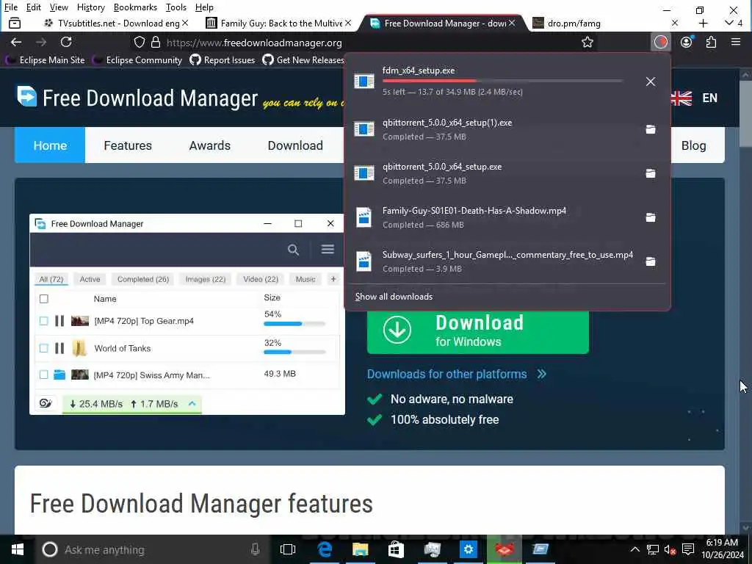Open the Tools menu

coord(176,7)
